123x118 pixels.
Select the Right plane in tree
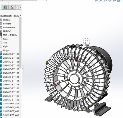4,46
